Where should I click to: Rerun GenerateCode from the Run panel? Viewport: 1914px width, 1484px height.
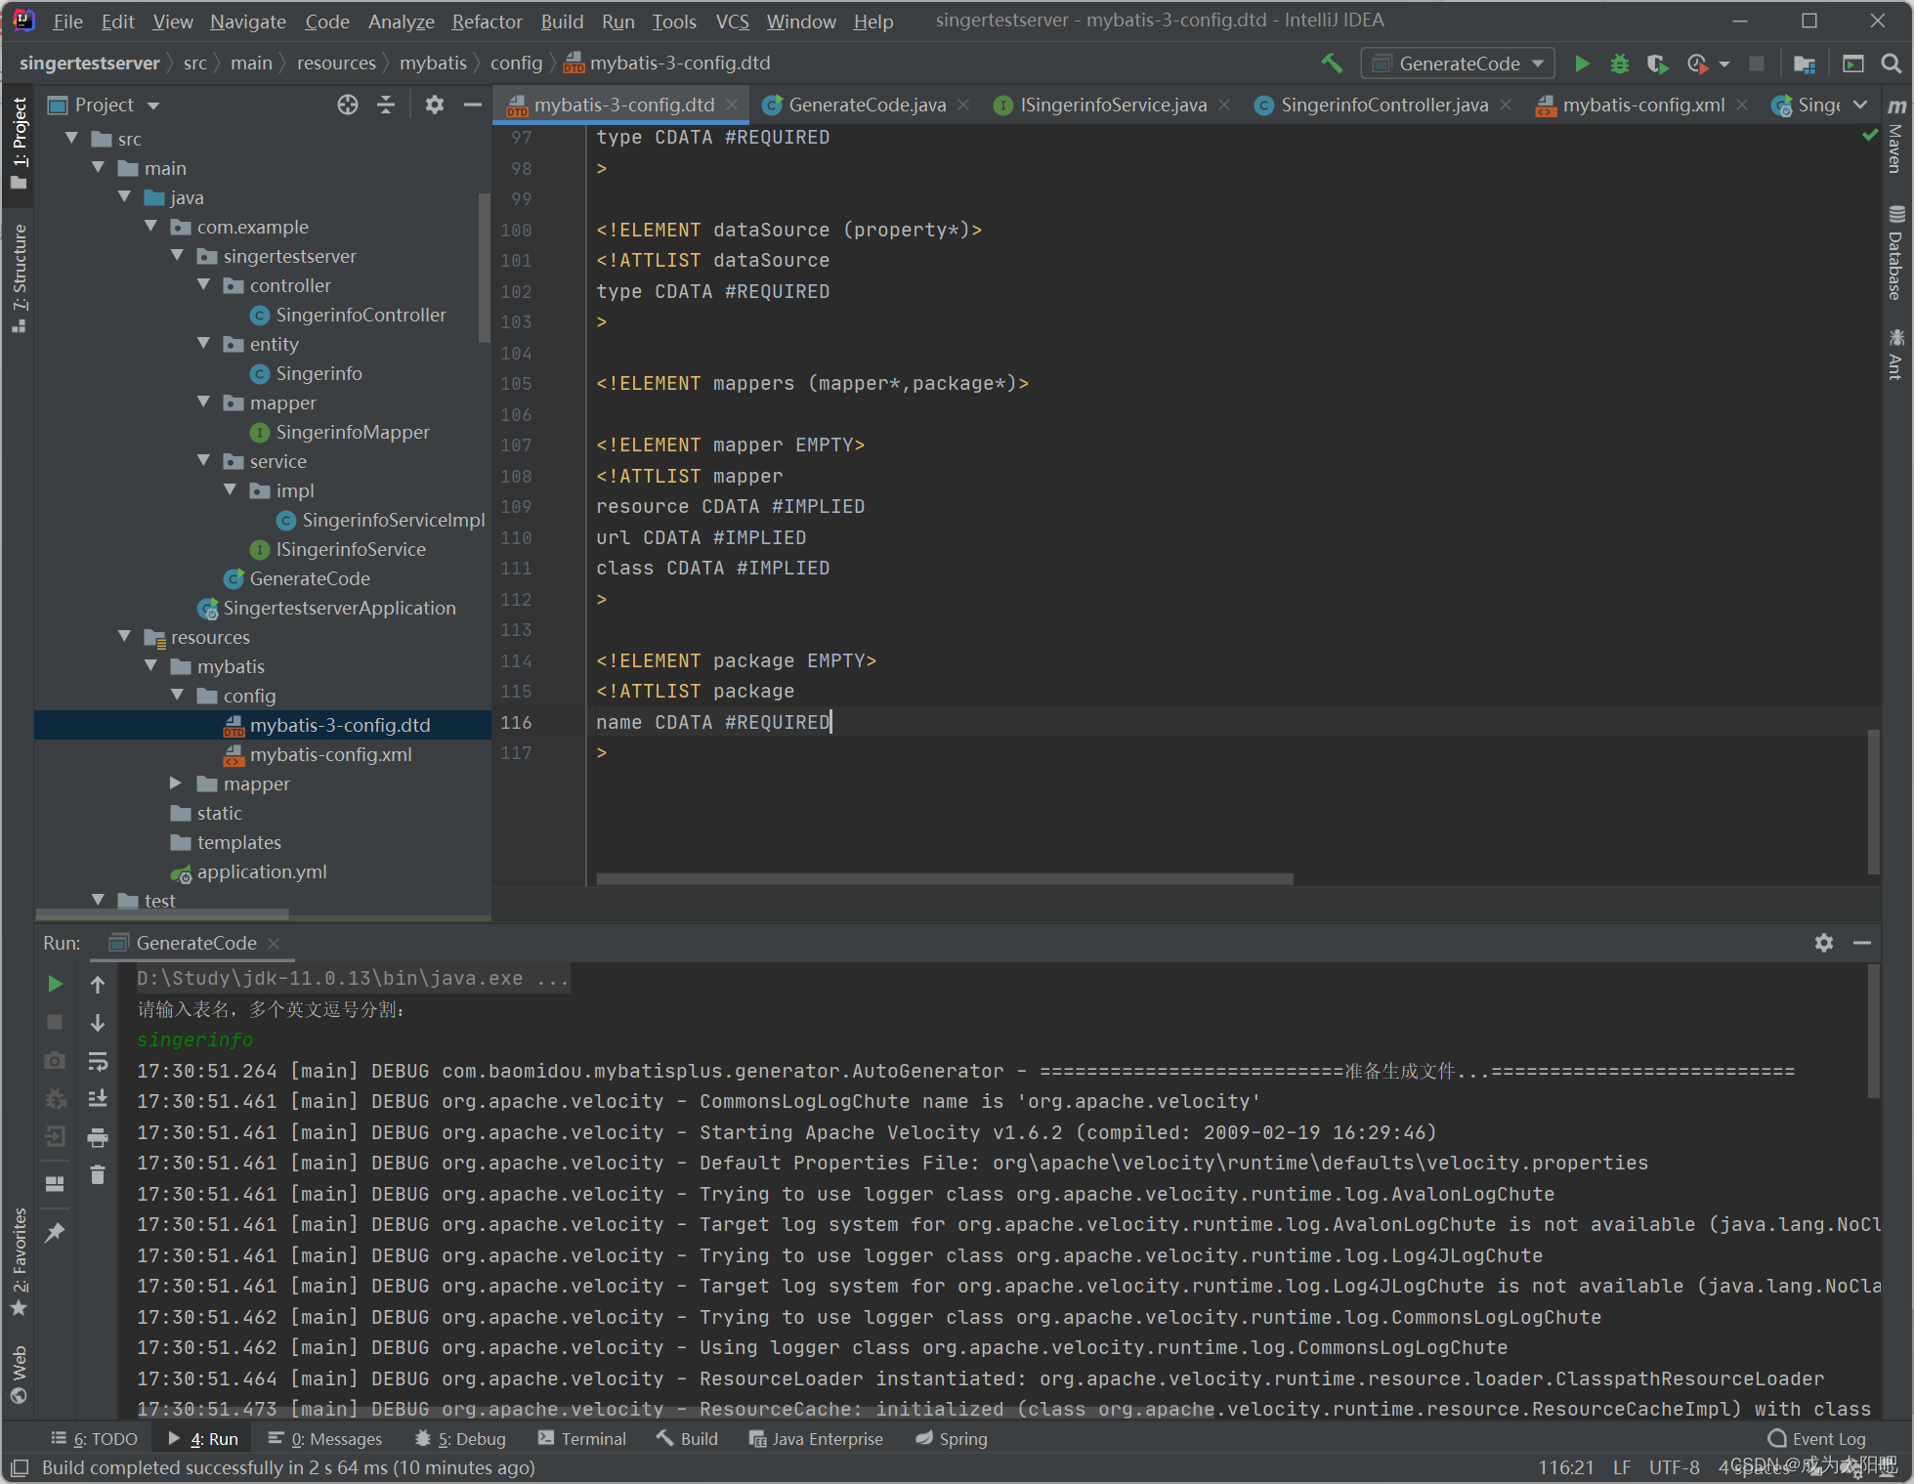pyautogui.click(x=56, y=984)
